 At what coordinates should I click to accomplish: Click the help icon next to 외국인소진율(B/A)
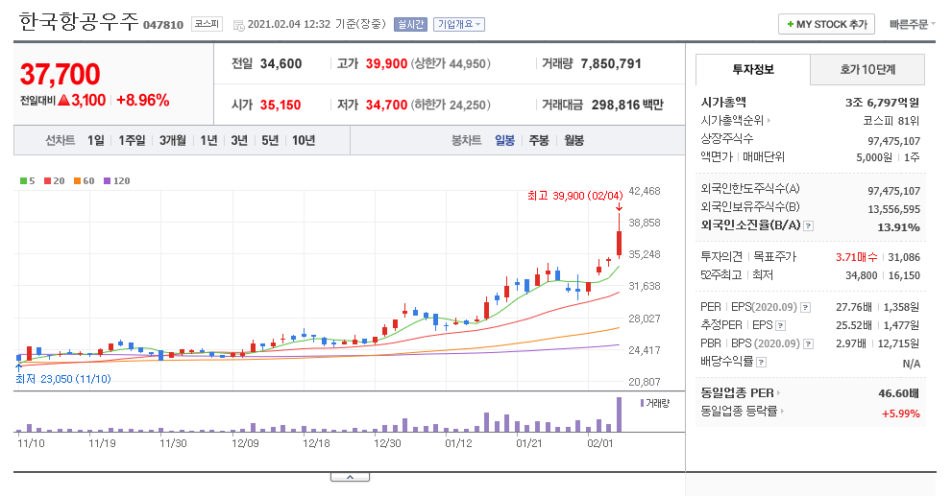tap(808, 225)
